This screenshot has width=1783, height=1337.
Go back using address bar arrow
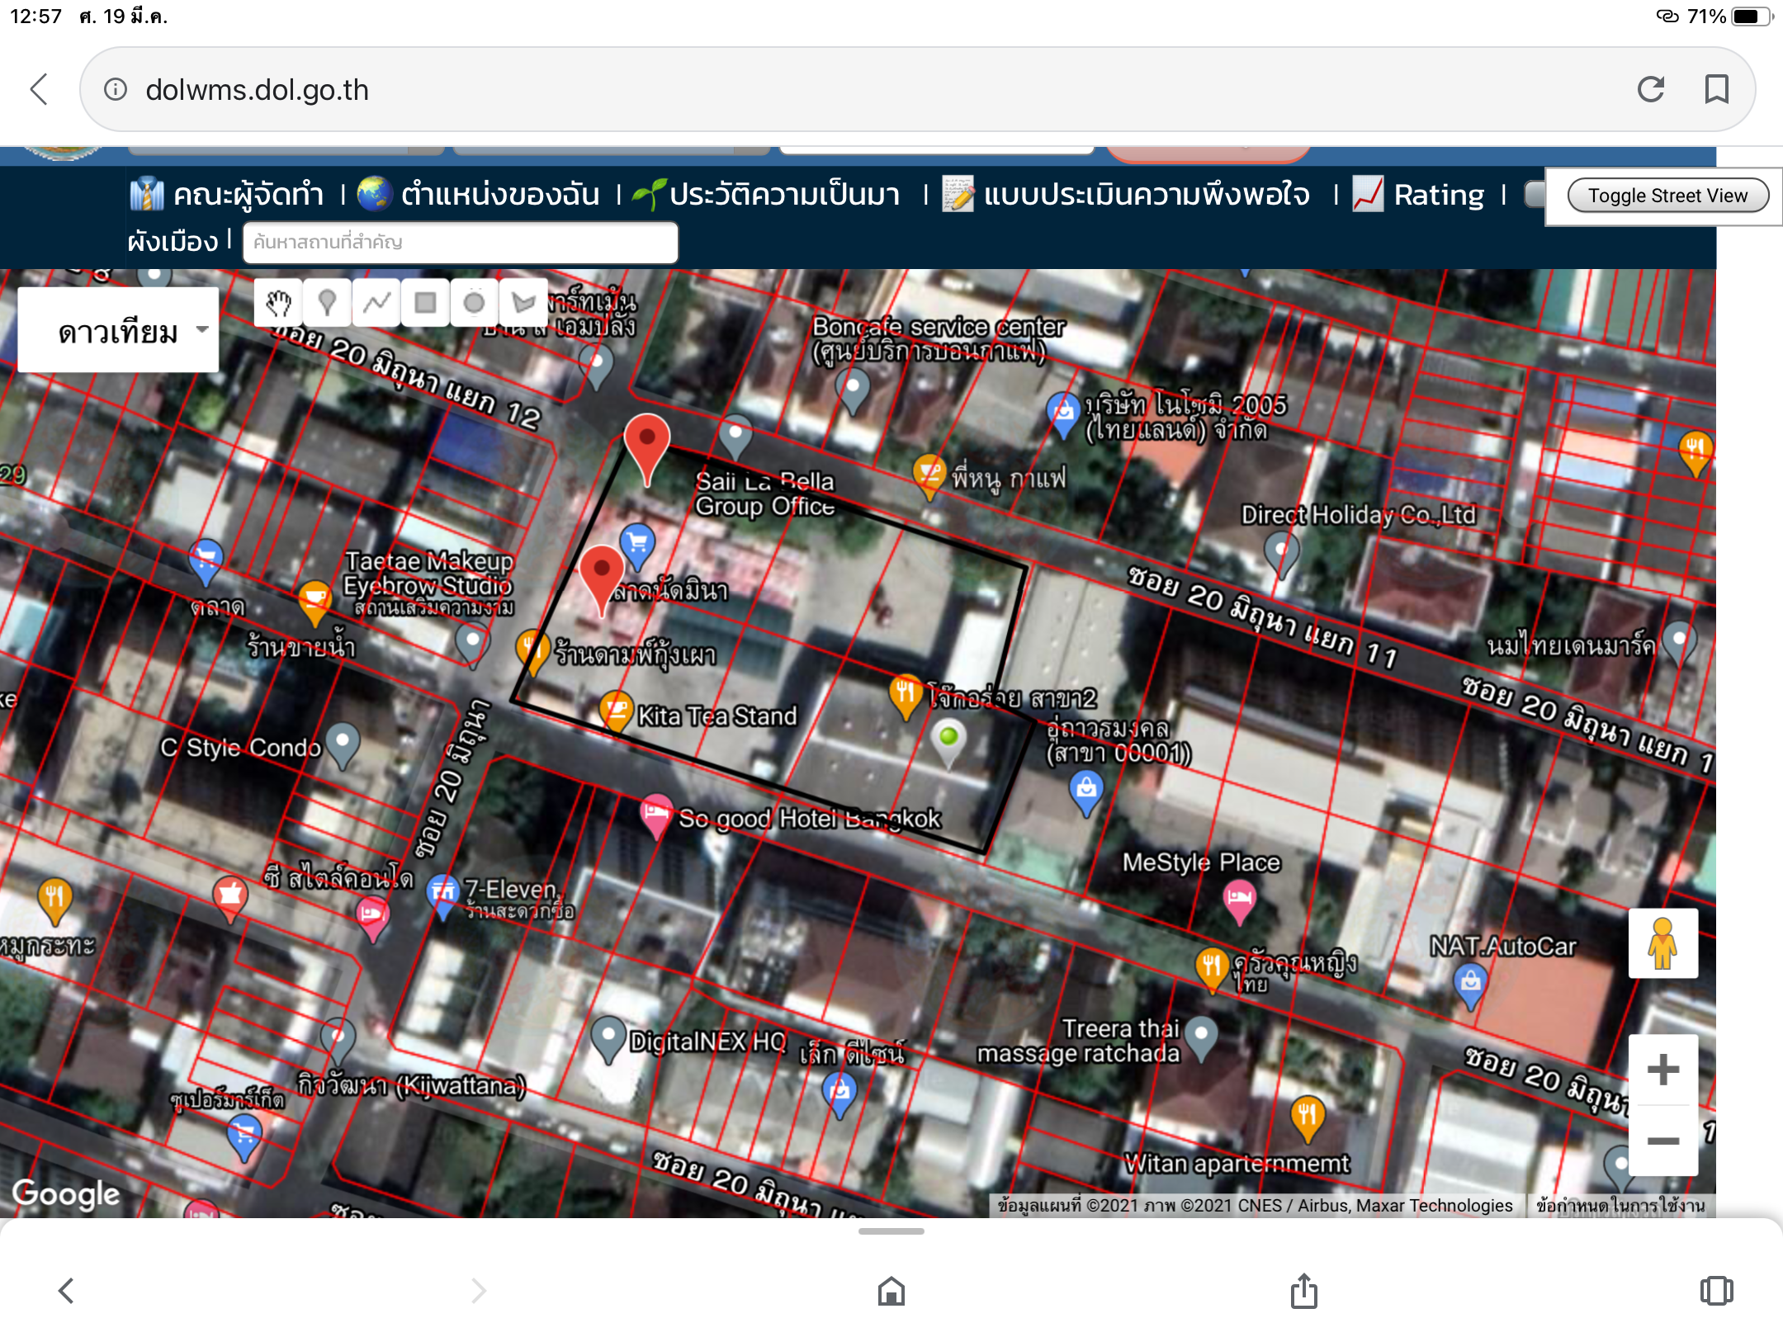pos(39,89)
